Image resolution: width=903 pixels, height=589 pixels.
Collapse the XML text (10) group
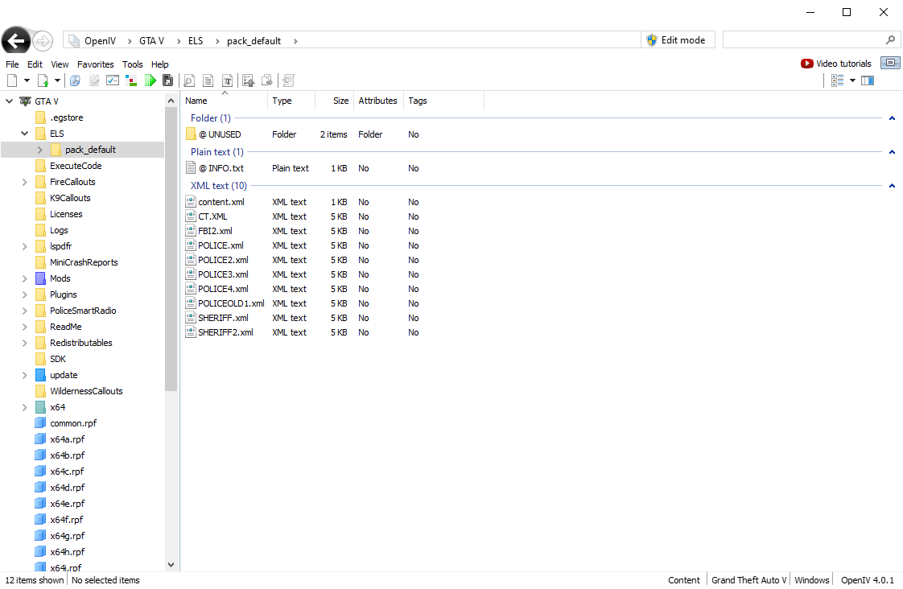click(892, 185)
